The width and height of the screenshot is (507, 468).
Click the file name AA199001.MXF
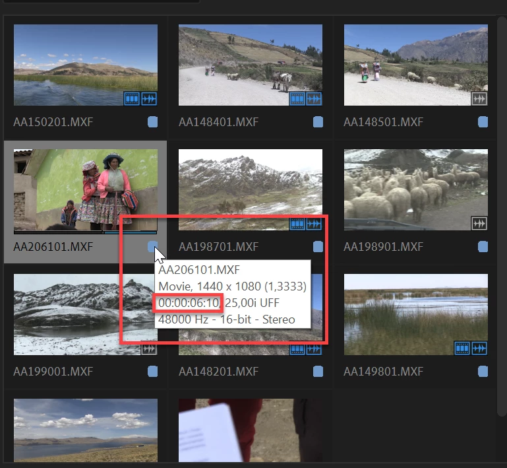click(x=53, y=371)
